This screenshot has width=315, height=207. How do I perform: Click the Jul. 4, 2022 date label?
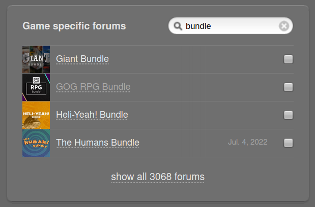[248, 142]
